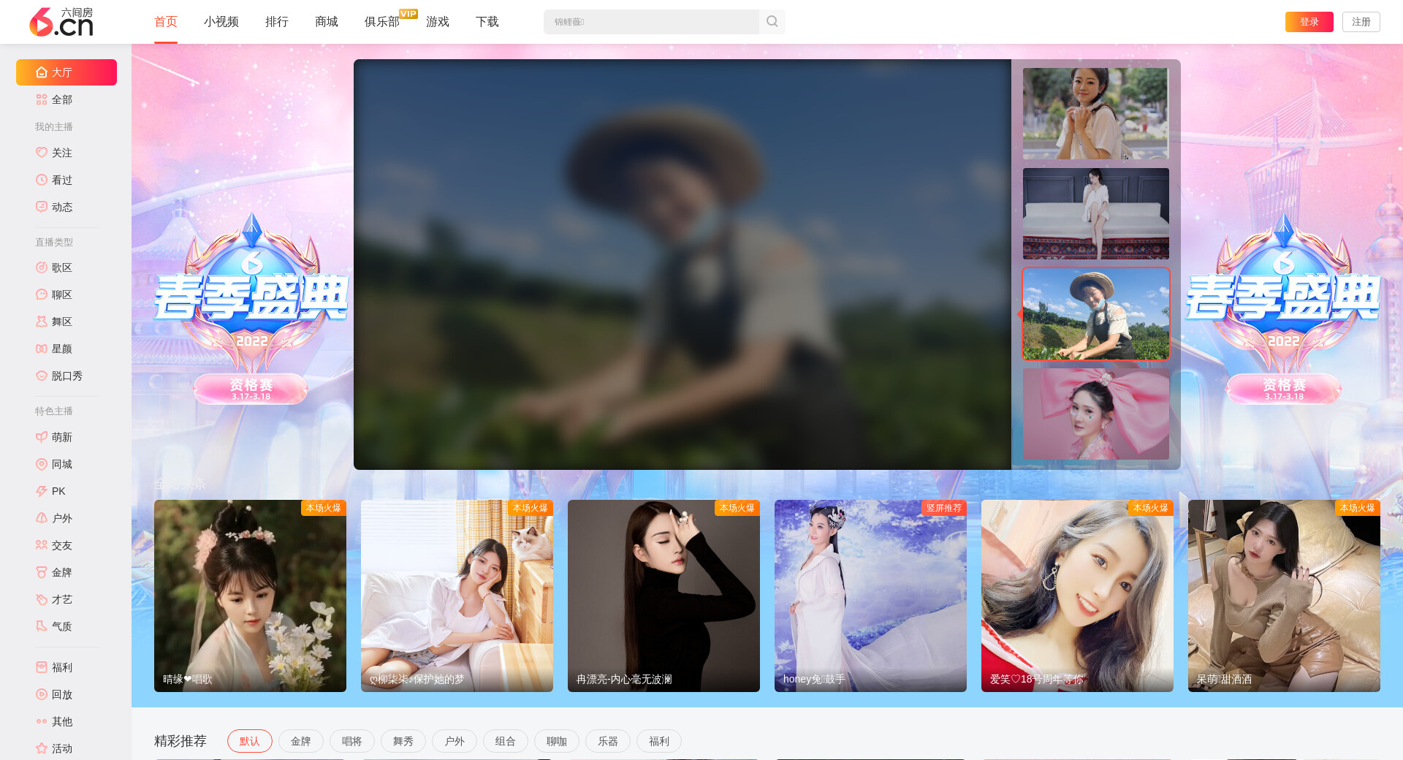Select the 金牌 filter pill
The image size is (1403, 760).
pos(300,741)
